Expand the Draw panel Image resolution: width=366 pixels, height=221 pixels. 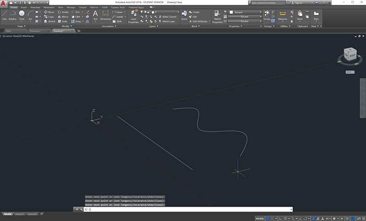point(22,26)
